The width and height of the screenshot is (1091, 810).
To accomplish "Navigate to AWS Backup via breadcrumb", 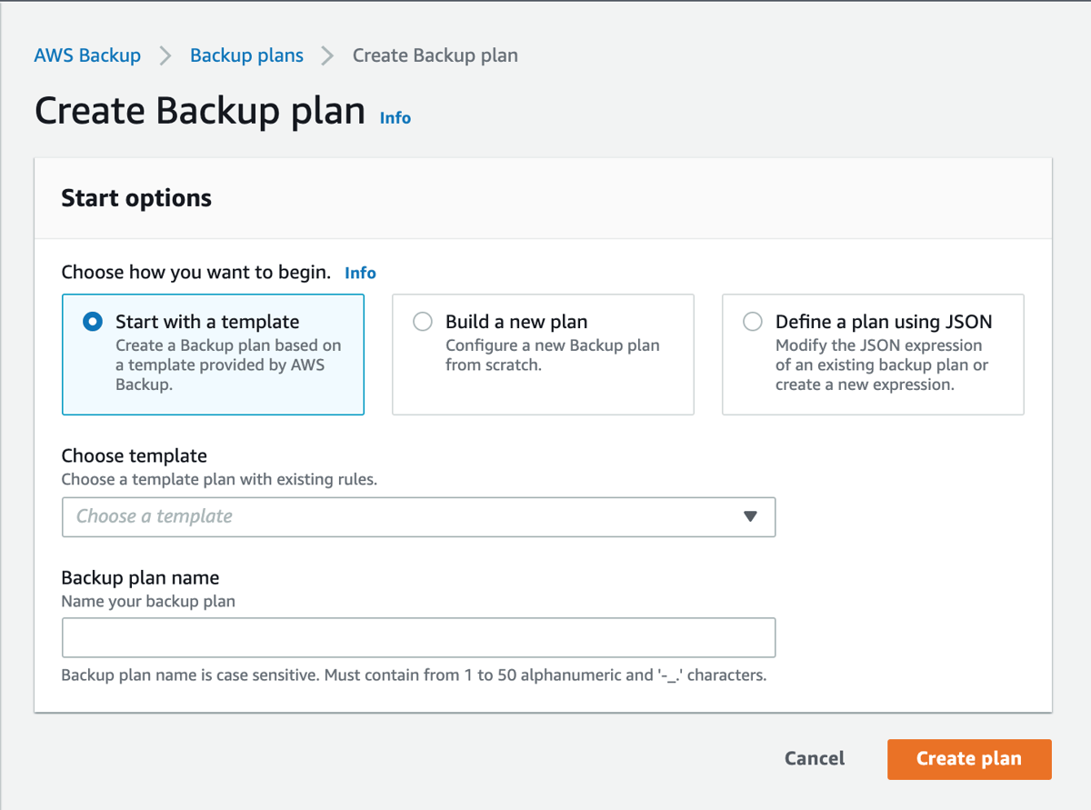I will [x=87, y=55].
